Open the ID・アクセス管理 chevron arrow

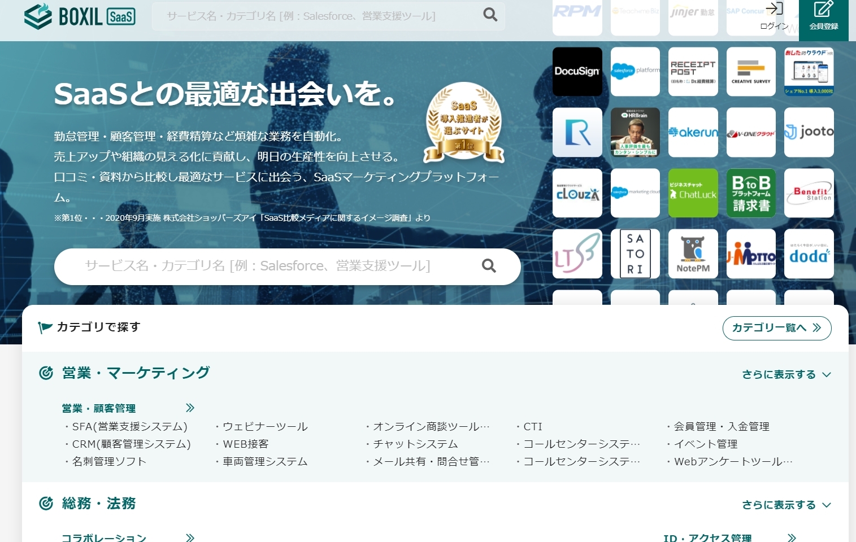tap(792, 538)
